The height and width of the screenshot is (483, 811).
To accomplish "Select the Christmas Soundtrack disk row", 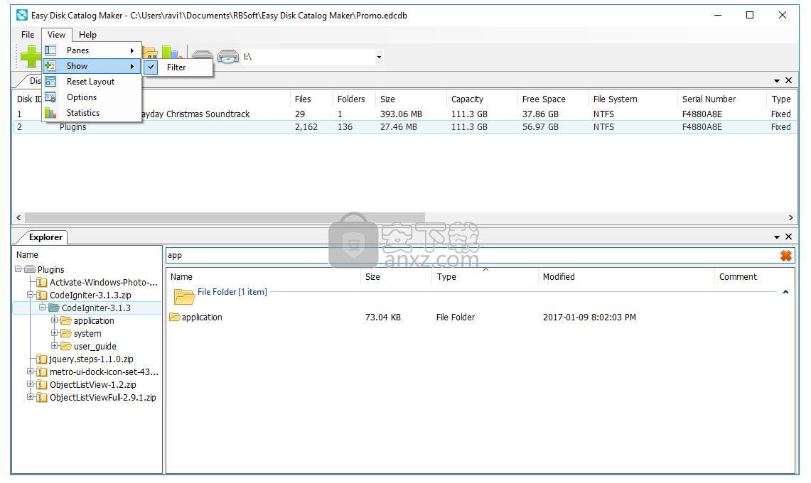I will pyautogui.click(x=405, y=114).
